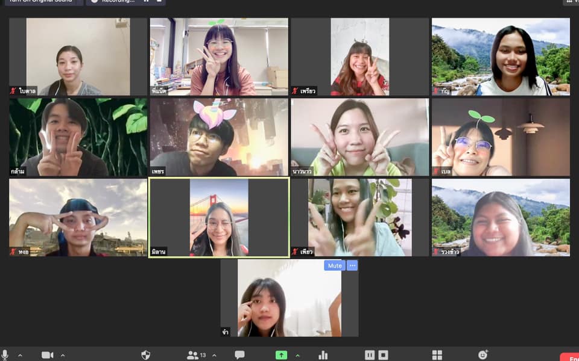Open the Breakout Rooms grid icon
The height and width of the screenshot is (361, 579).
437,355
